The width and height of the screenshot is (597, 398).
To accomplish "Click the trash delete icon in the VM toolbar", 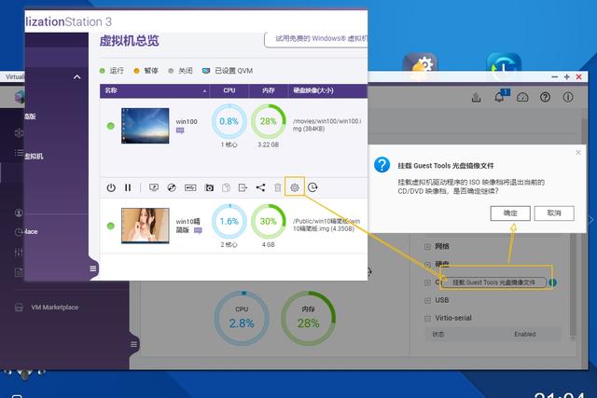I will pos(278,187).
